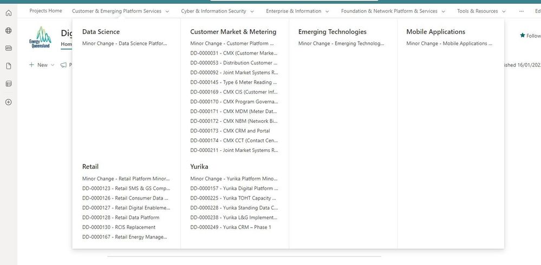The image size is (541, 265).
Task: Open the Mobile Applications heading
Action: pos(436,32)
